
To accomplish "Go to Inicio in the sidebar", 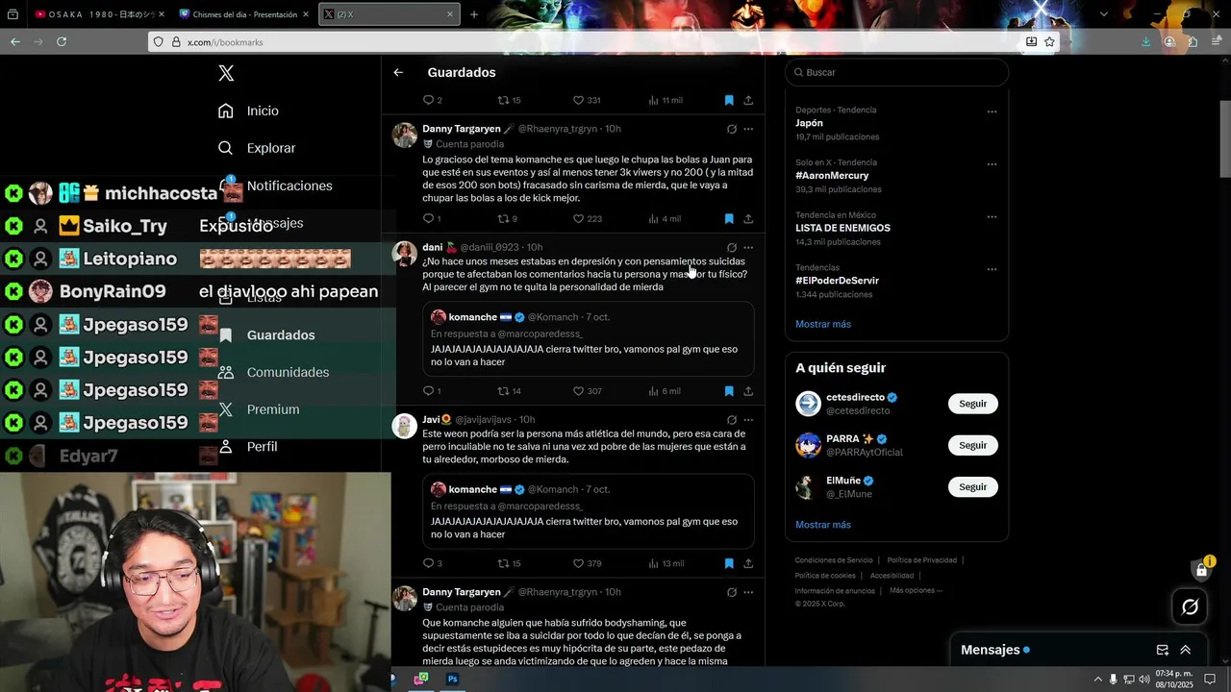I will (x=248, y=111).
